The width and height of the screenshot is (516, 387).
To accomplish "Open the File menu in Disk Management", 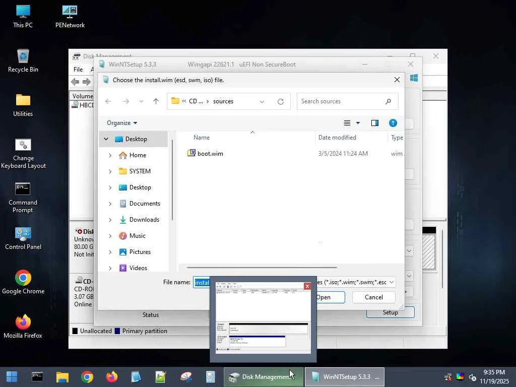I will point(78,70).
